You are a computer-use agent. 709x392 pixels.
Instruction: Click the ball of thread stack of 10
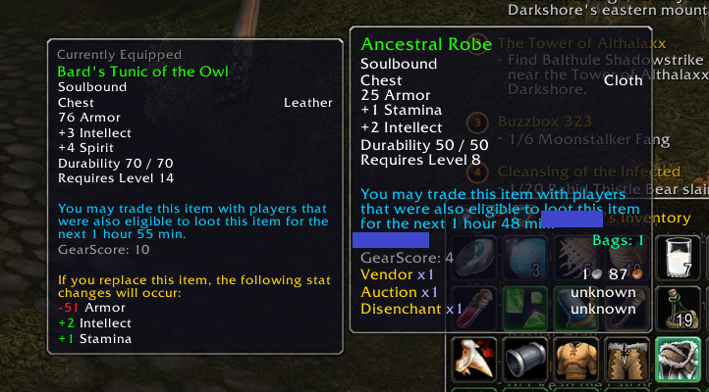[627, 258]
